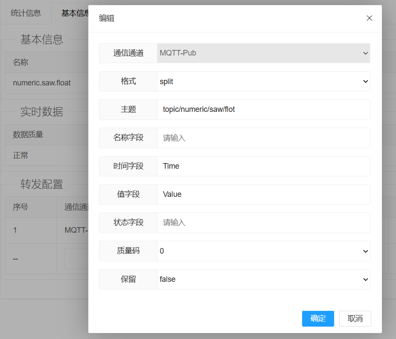Open the 质量码 dropdown
Viewport: 396px width, 339px height.
(x=263, y=251)
